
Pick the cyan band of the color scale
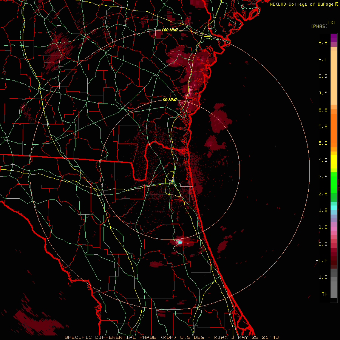[334, 208]
